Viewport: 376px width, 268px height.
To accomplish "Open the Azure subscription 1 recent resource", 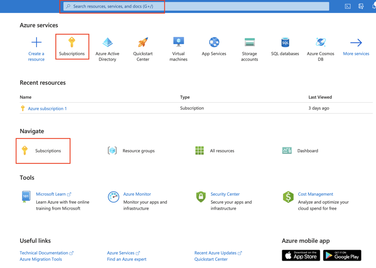I will (47, 108).
